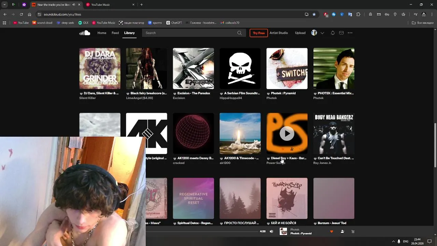Open the Grinder cover art thumbnail

[x=100, y=68]
